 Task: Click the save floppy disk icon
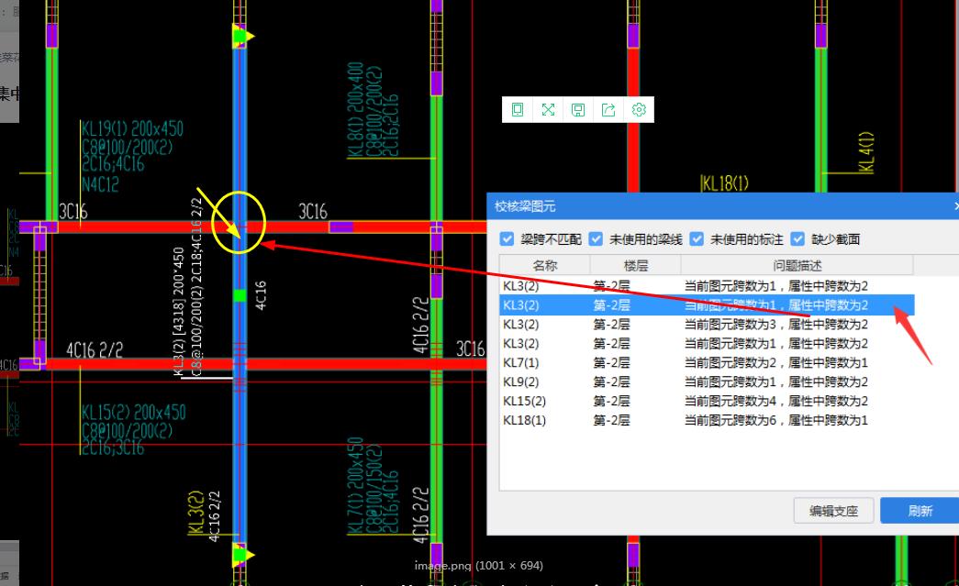click(578, 109)
